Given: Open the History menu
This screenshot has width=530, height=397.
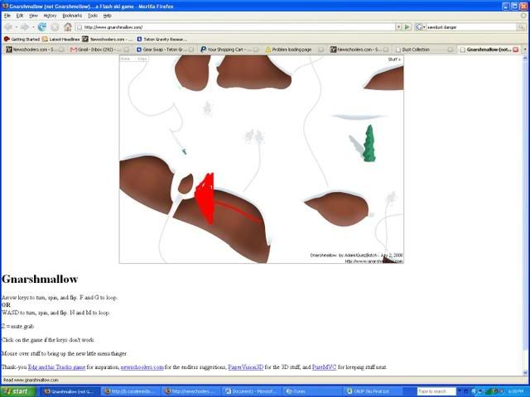Looking at the screenshot, I should pyautogui.click(x=50, y=15).
